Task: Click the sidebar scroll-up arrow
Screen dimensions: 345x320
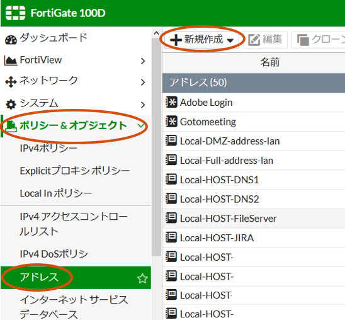Action: click(x=156, y=33)
